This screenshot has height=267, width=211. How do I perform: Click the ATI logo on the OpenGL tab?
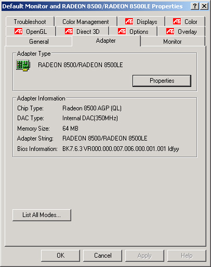coord(19,31)
